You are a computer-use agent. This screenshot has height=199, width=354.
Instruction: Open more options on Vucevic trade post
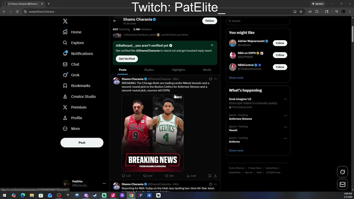tap(215, 79)
